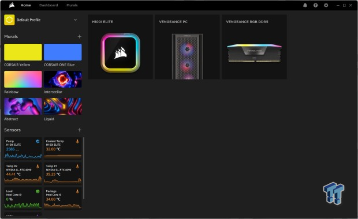Open the H100i ELITE device tile
The width and height of the screenshot is (358, 219).
coord(120,47)
